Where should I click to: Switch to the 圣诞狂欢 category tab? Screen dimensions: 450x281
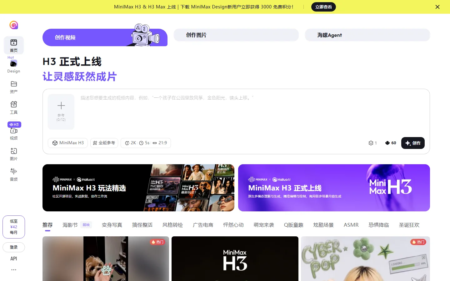(409, 225)
